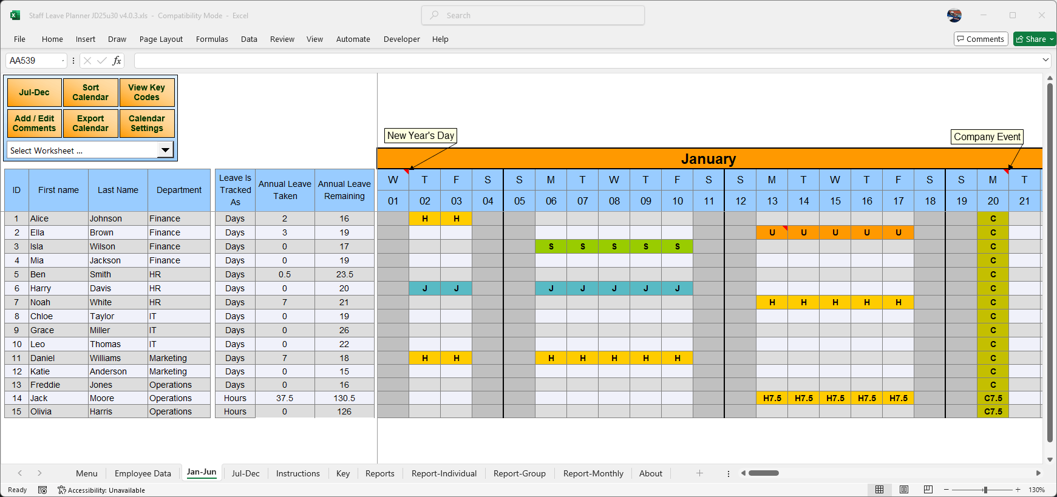Select the January month header
This screenshot has height=497, width=1057.
click(x=709, y=159)
